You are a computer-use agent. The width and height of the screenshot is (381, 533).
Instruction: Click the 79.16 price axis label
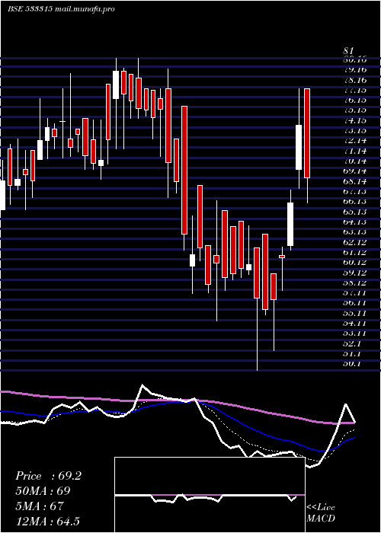point(355,70)
